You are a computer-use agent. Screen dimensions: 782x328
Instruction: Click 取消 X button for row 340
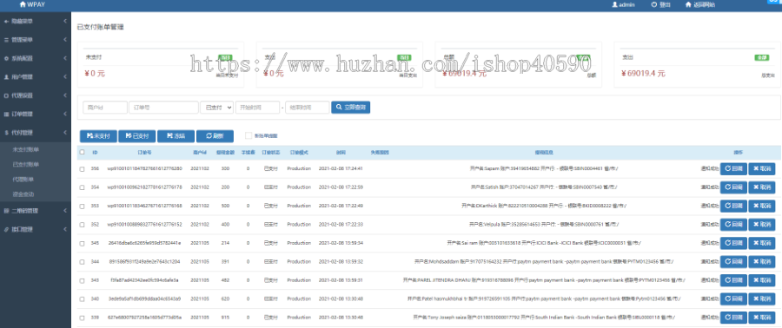[x=761, y=298]
